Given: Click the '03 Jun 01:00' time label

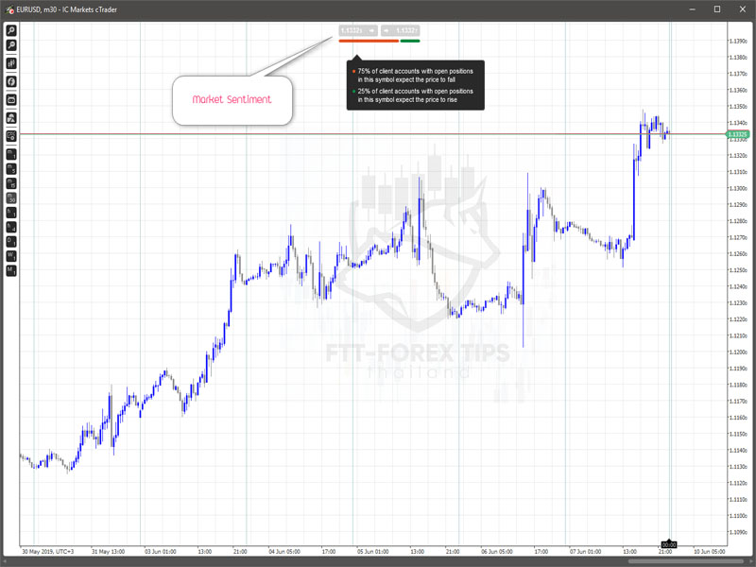Looking at the screenshot, I should click(x=160, y=551).
